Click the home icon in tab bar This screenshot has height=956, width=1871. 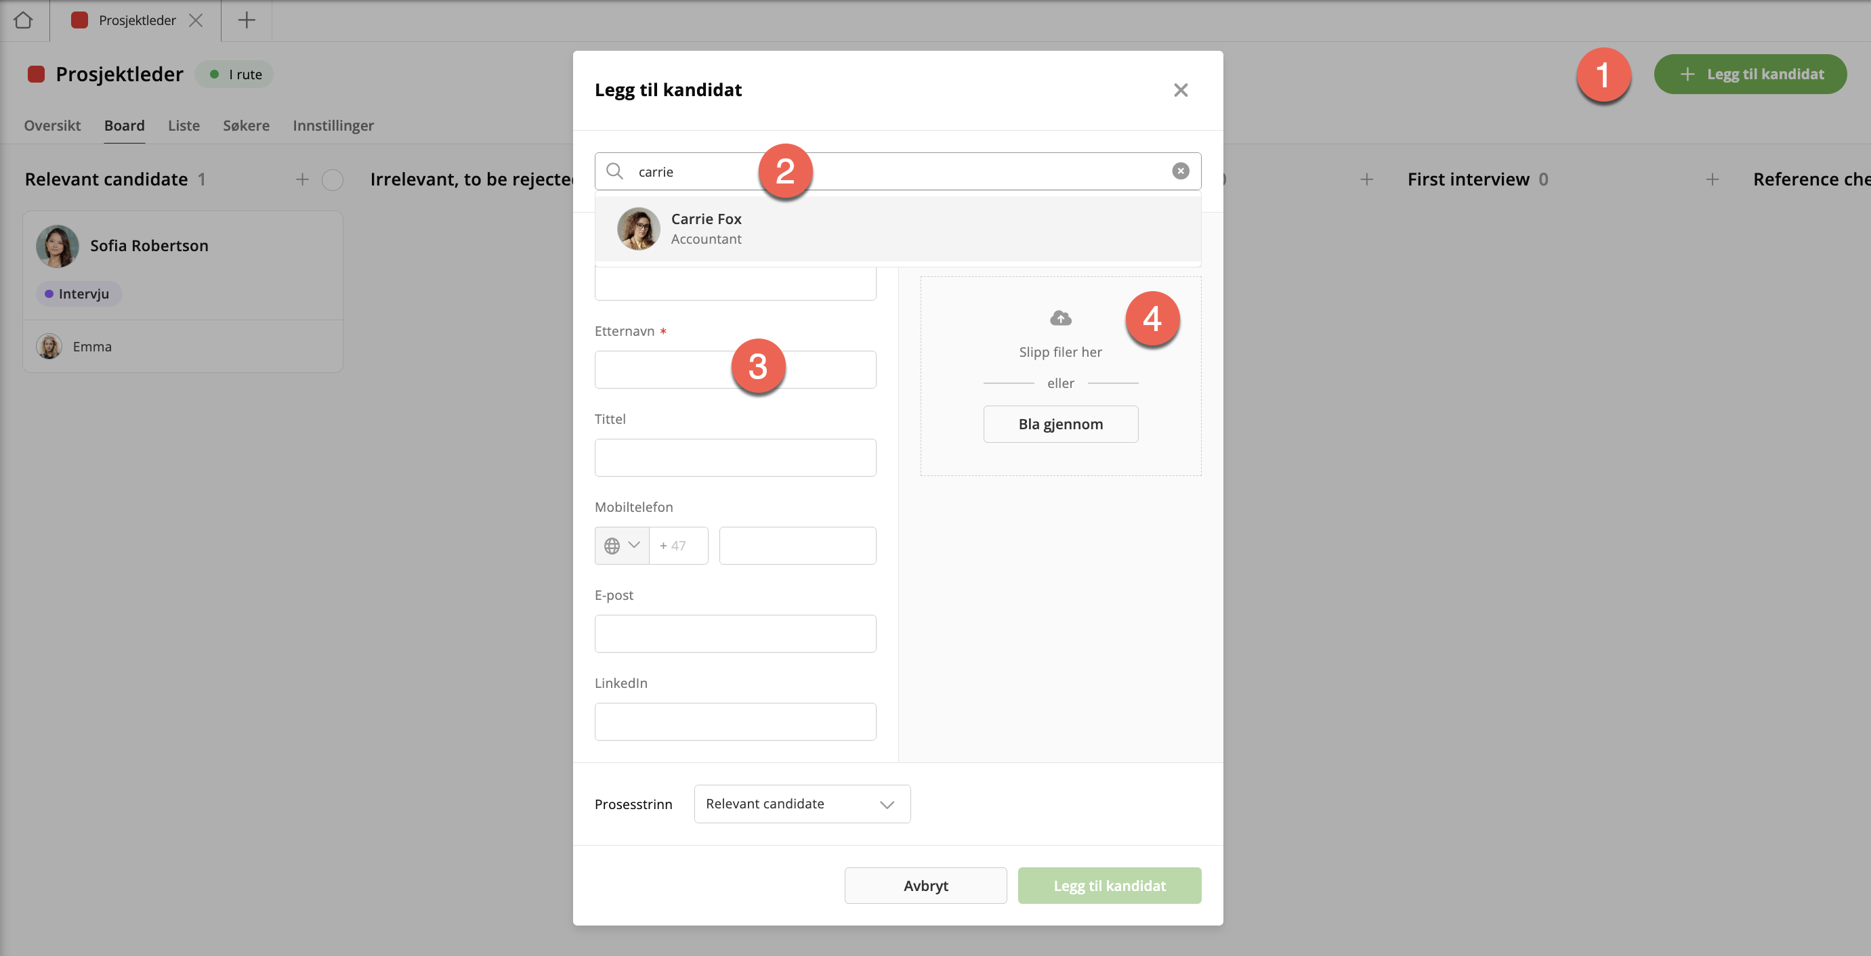click(x=23, y=20)
